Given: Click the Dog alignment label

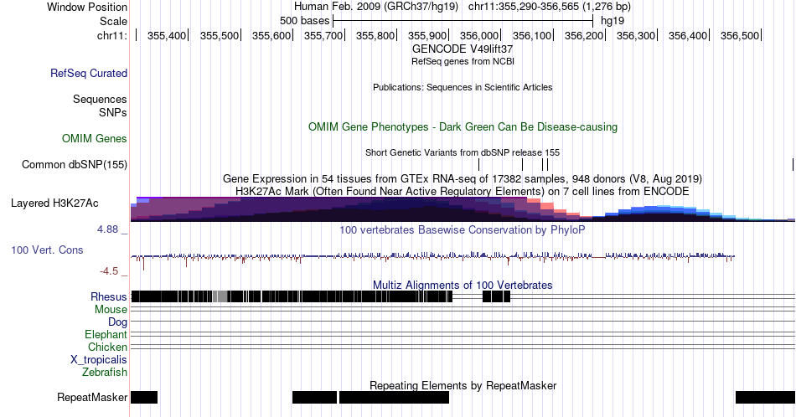Looking at the screenshot, I should (x=118, y=322).
